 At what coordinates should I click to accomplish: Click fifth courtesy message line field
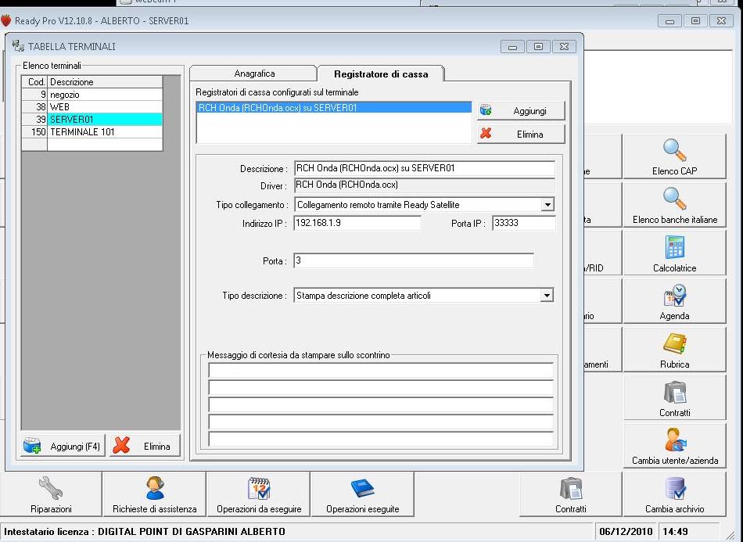(x=381, y=439)
